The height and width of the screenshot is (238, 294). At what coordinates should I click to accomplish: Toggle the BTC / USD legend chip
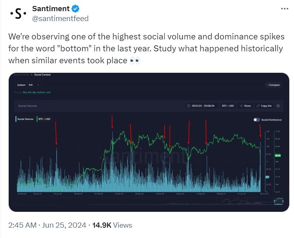[44, 119]
